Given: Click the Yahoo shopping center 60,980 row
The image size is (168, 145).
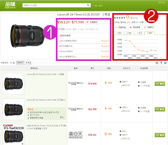Looking at the screenshot, I should pyautogui.click(x=84, y=57).
